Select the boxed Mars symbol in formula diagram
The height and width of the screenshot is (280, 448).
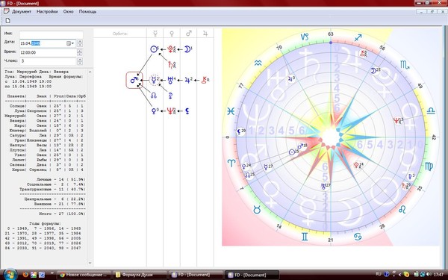tap(134, 80)
